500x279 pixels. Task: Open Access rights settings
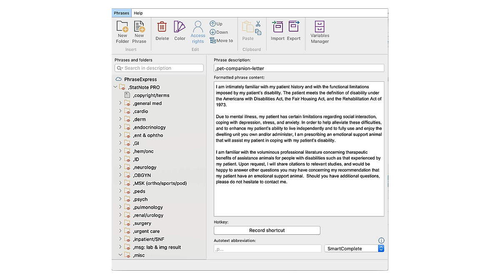point(197,31)
